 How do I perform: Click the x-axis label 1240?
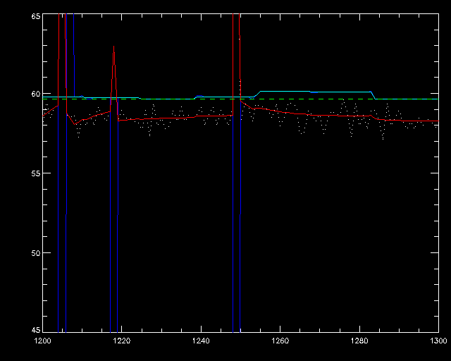click(x=201, y=341)
